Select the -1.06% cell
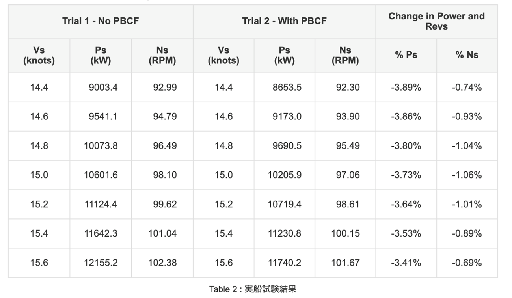The image size is (512, 298). [x=467, y=175]
